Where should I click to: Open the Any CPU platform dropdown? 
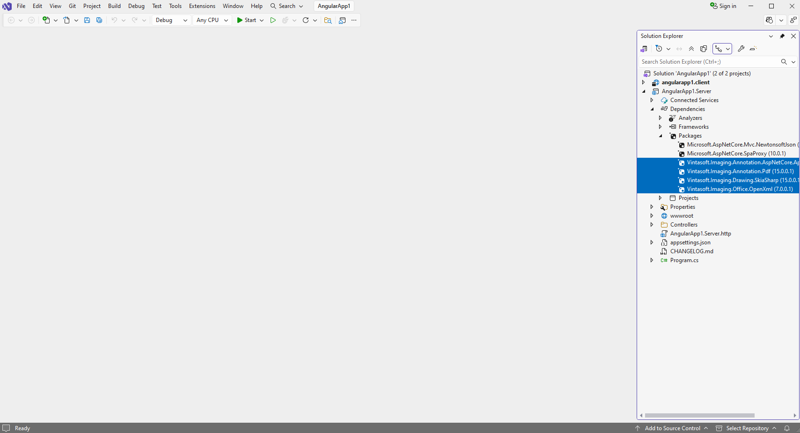(x=212, y=20)
